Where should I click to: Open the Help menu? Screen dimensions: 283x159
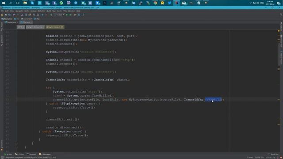tap(78, 11)
